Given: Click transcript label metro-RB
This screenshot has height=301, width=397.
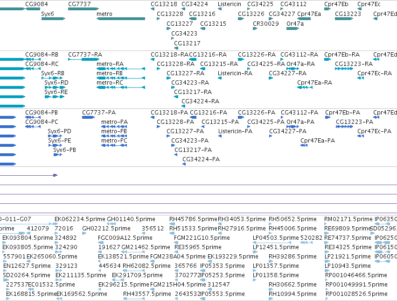Looking at the screenshot, I should (x=110, y=73).
